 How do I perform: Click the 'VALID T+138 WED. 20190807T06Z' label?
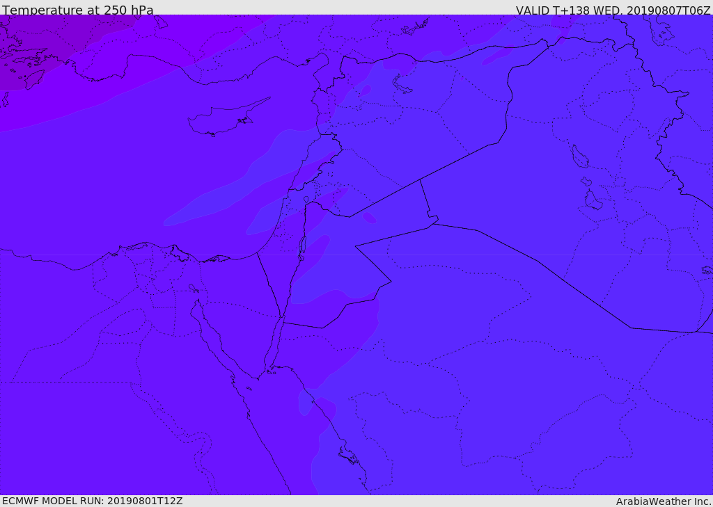click(613, 10)
